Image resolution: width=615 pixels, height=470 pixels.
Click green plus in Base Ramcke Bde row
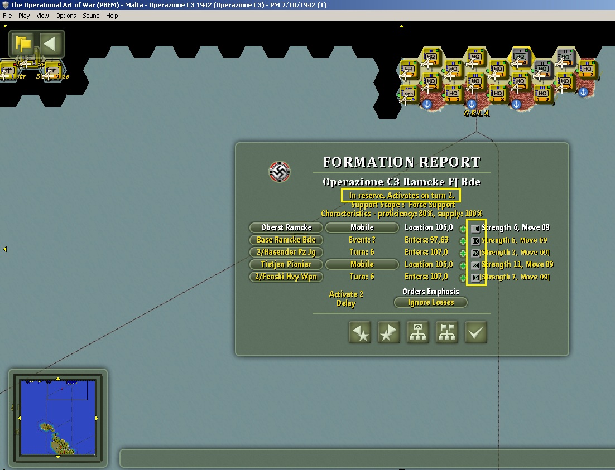[x=463, y=241]
